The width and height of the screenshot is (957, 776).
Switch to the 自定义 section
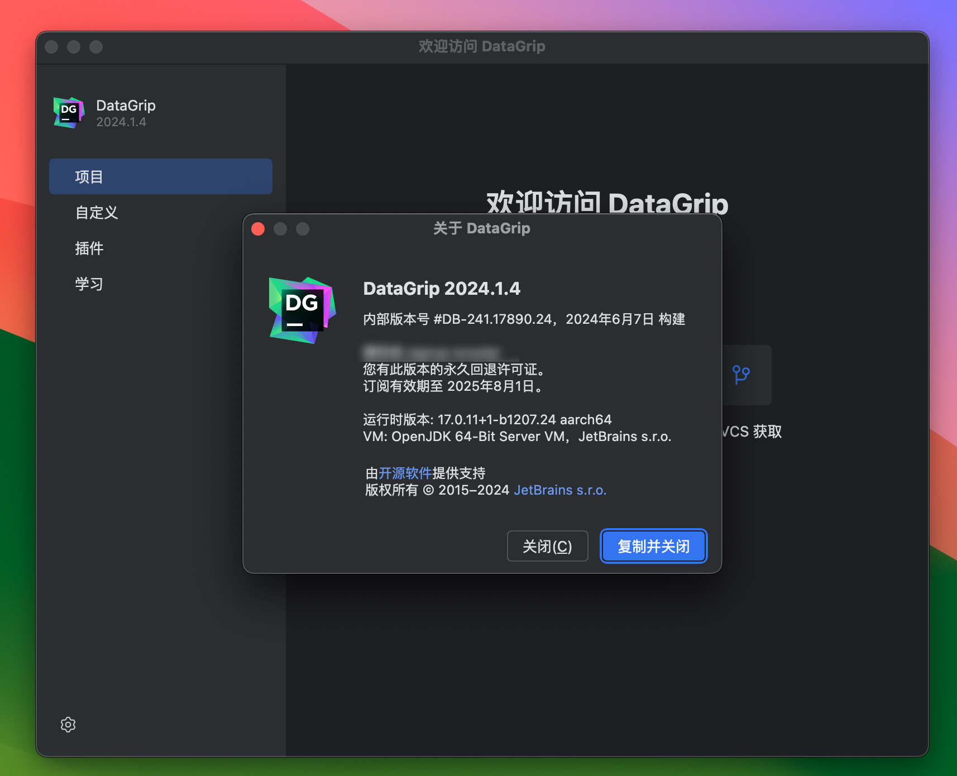[95, 212]
